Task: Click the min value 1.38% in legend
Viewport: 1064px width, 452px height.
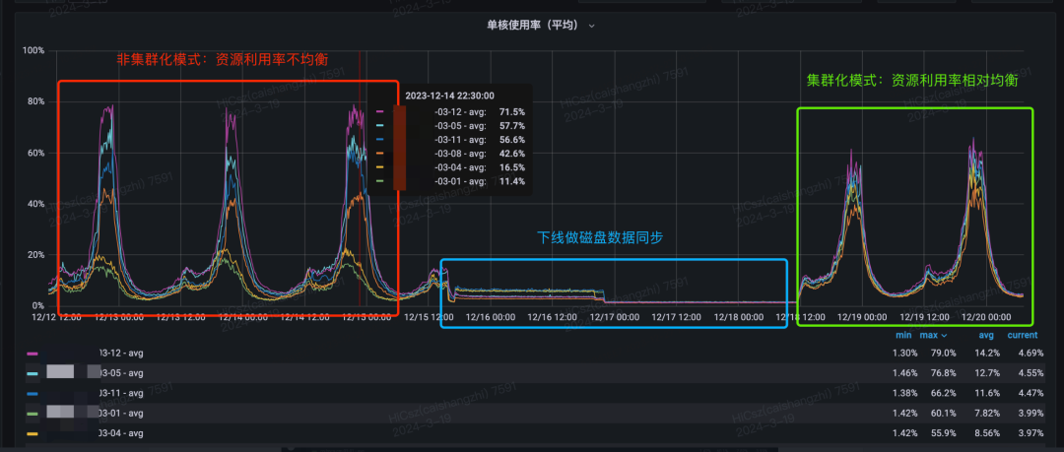Action: (905, 393)
